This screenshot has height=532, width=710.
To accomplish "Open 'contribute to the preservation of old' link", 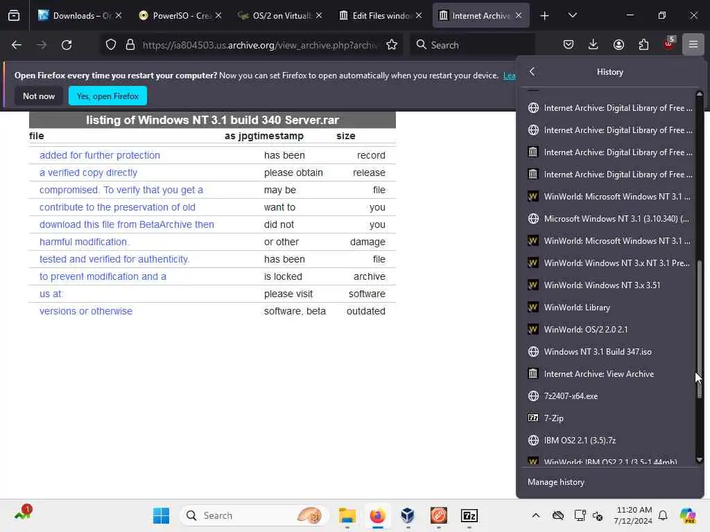I will 117,207.
